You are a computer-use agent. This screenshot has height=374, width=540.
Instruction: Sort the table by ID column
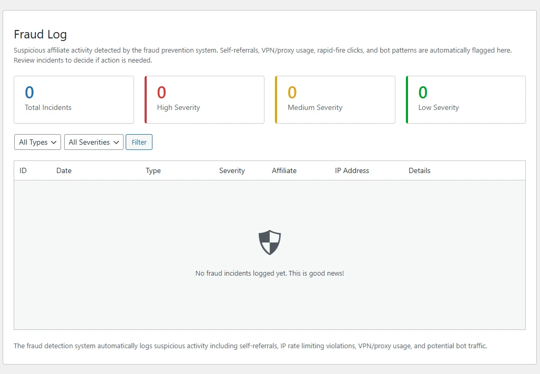[23, 170]
